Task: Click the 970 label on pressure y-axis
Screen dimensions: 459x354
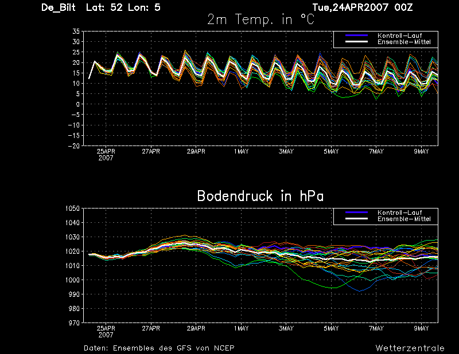Action: (x=75, y=322)
